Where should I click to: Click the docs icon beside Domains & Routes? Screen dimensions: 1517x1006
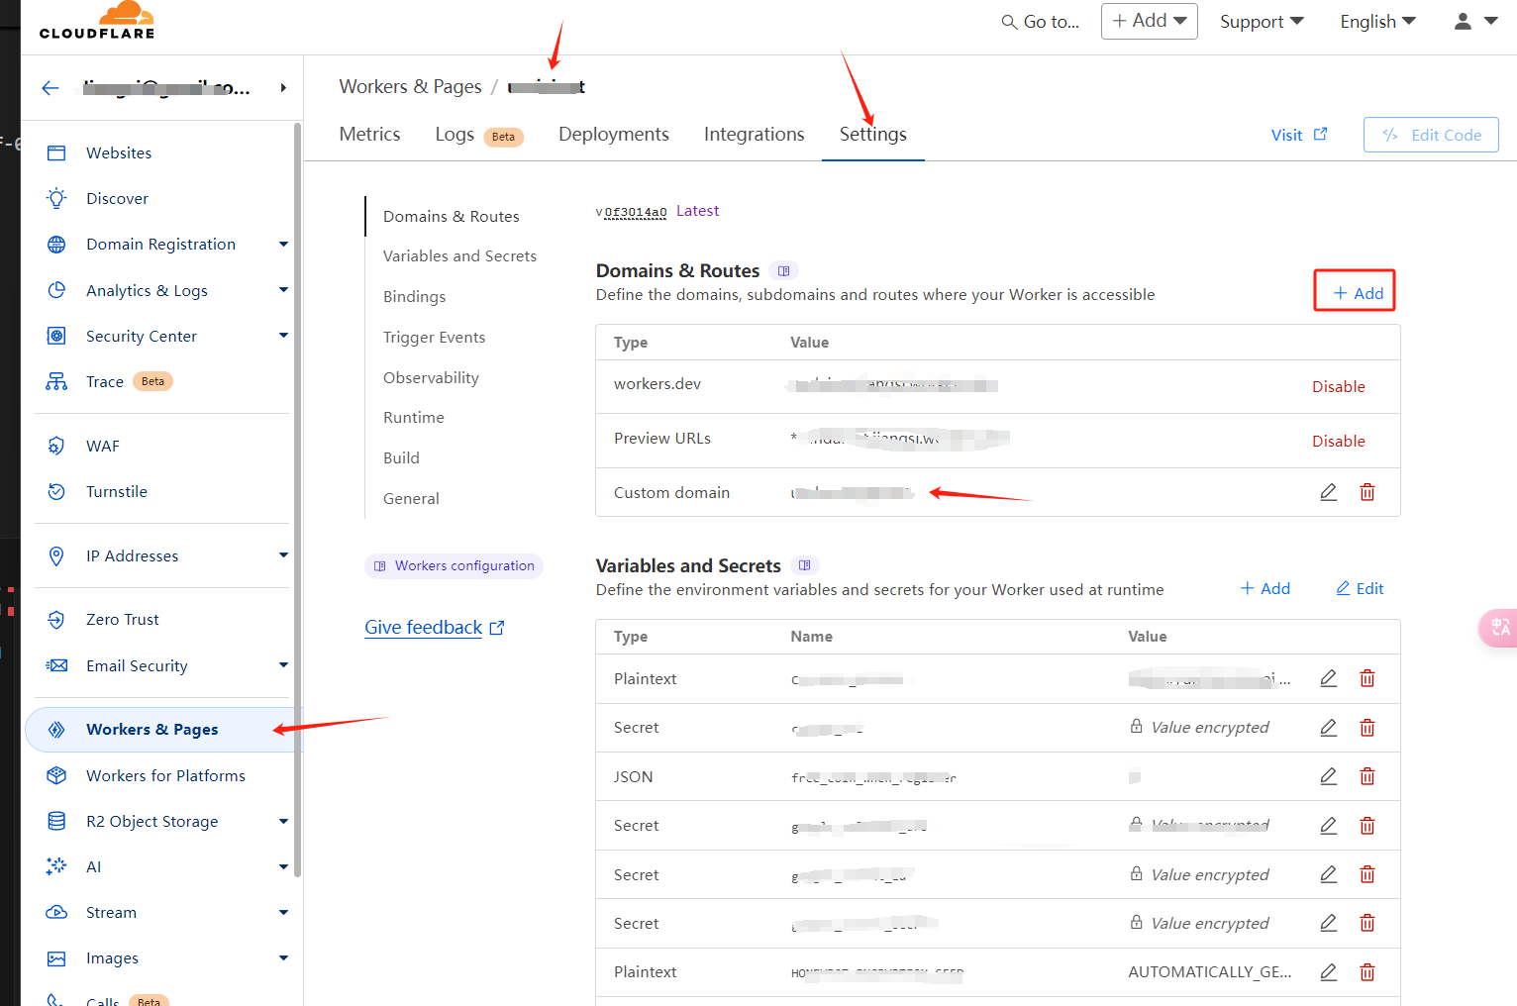(784, 271)
